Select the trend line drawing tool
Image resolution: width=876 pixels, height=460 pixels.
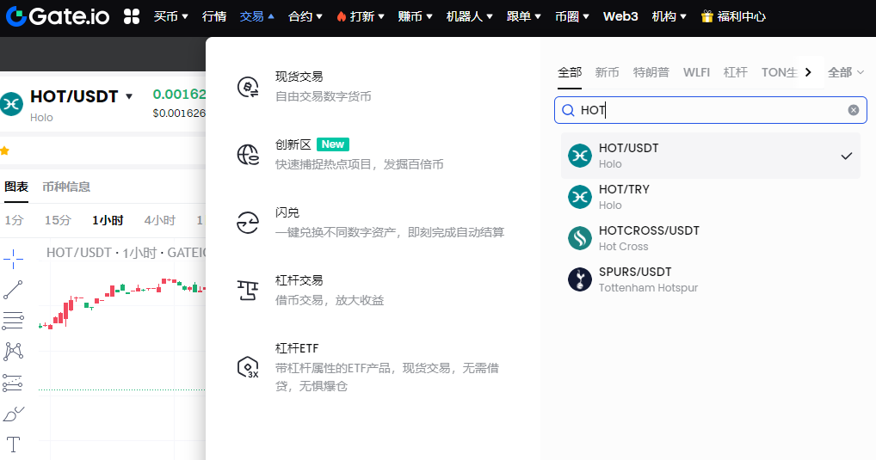(13, 290)
